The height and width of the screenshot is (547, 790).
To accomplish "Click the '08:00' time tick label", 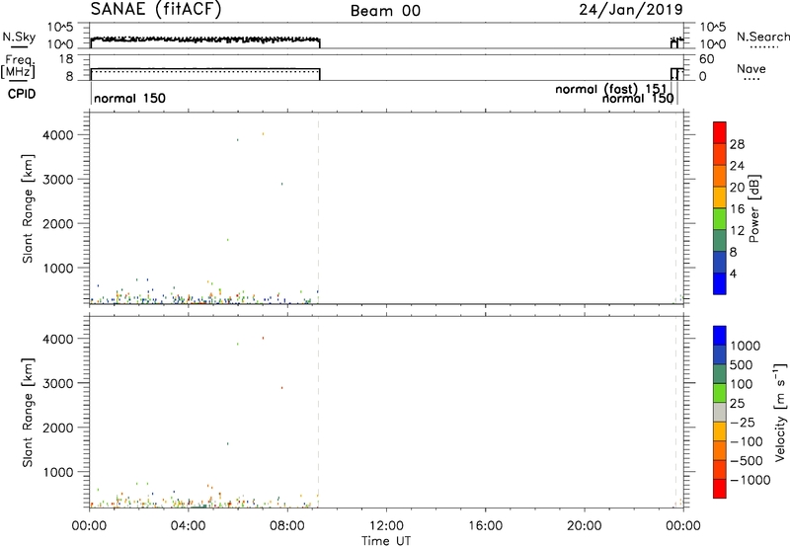I will click(287, 526).
